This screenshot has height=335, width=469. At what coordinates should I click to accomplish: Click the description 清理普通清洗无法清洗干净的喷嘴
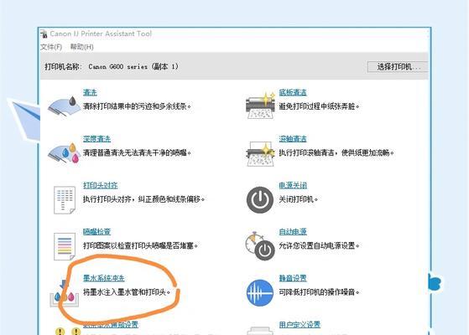coord(137,153)
